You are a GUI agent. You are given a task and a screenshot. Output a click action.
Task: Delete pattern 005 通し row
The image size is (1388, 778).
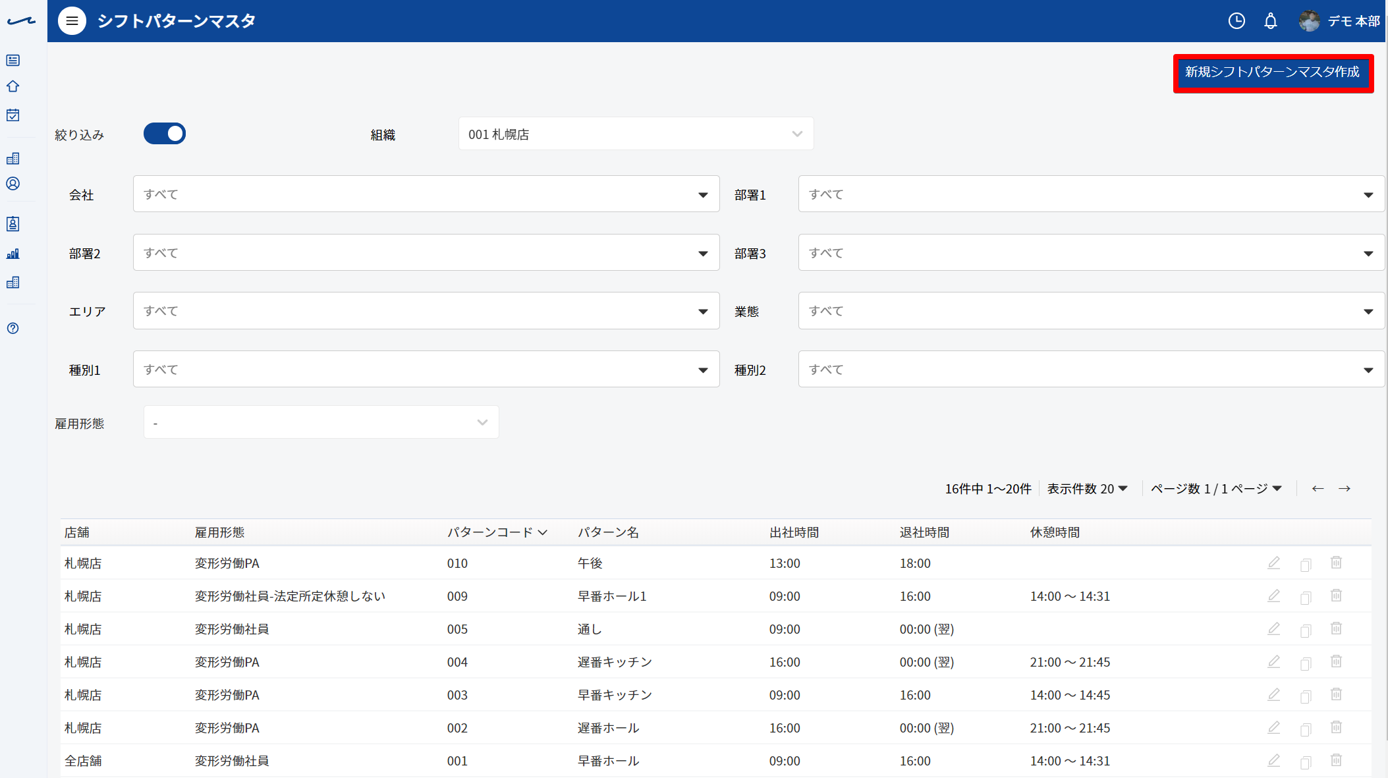click(1336, 628)
